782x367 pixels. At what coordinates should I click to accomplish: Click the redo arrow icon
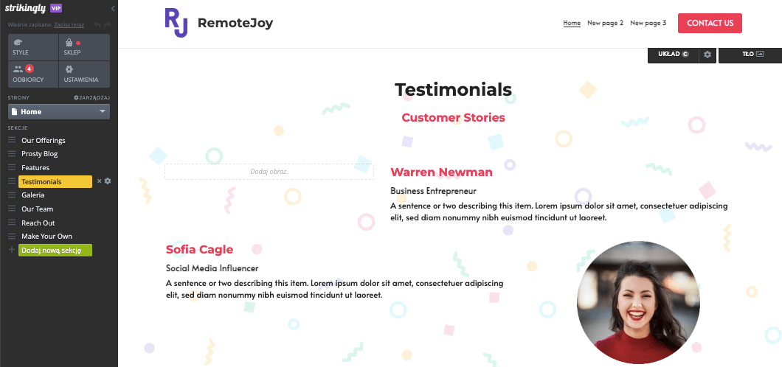click(x=107, y=24)
